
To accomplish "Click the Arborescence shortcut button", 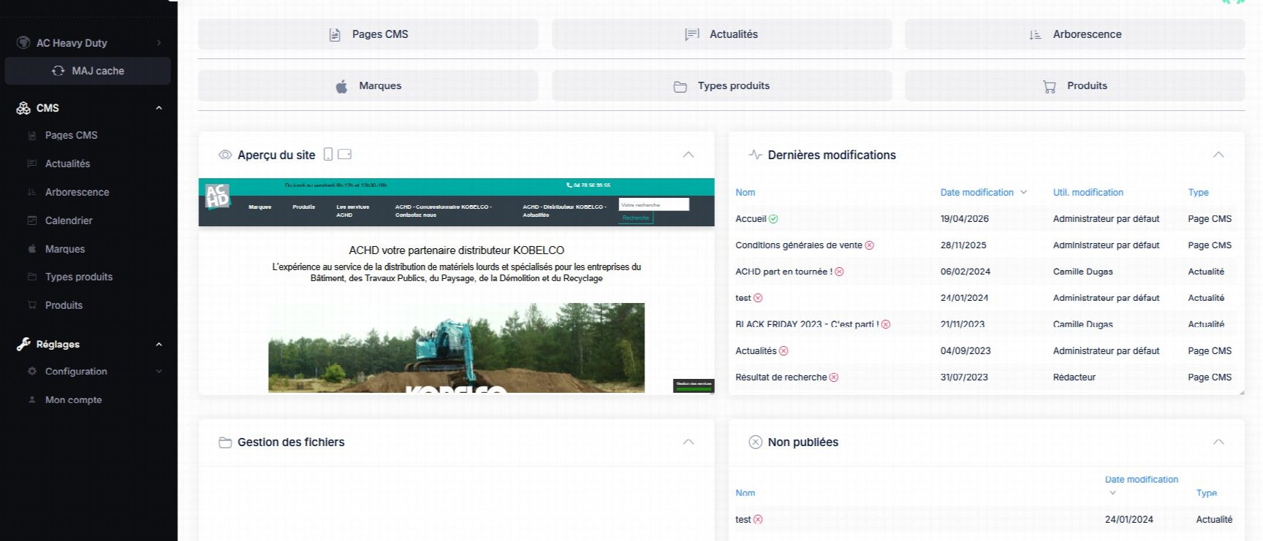I will pos(1074,34).
